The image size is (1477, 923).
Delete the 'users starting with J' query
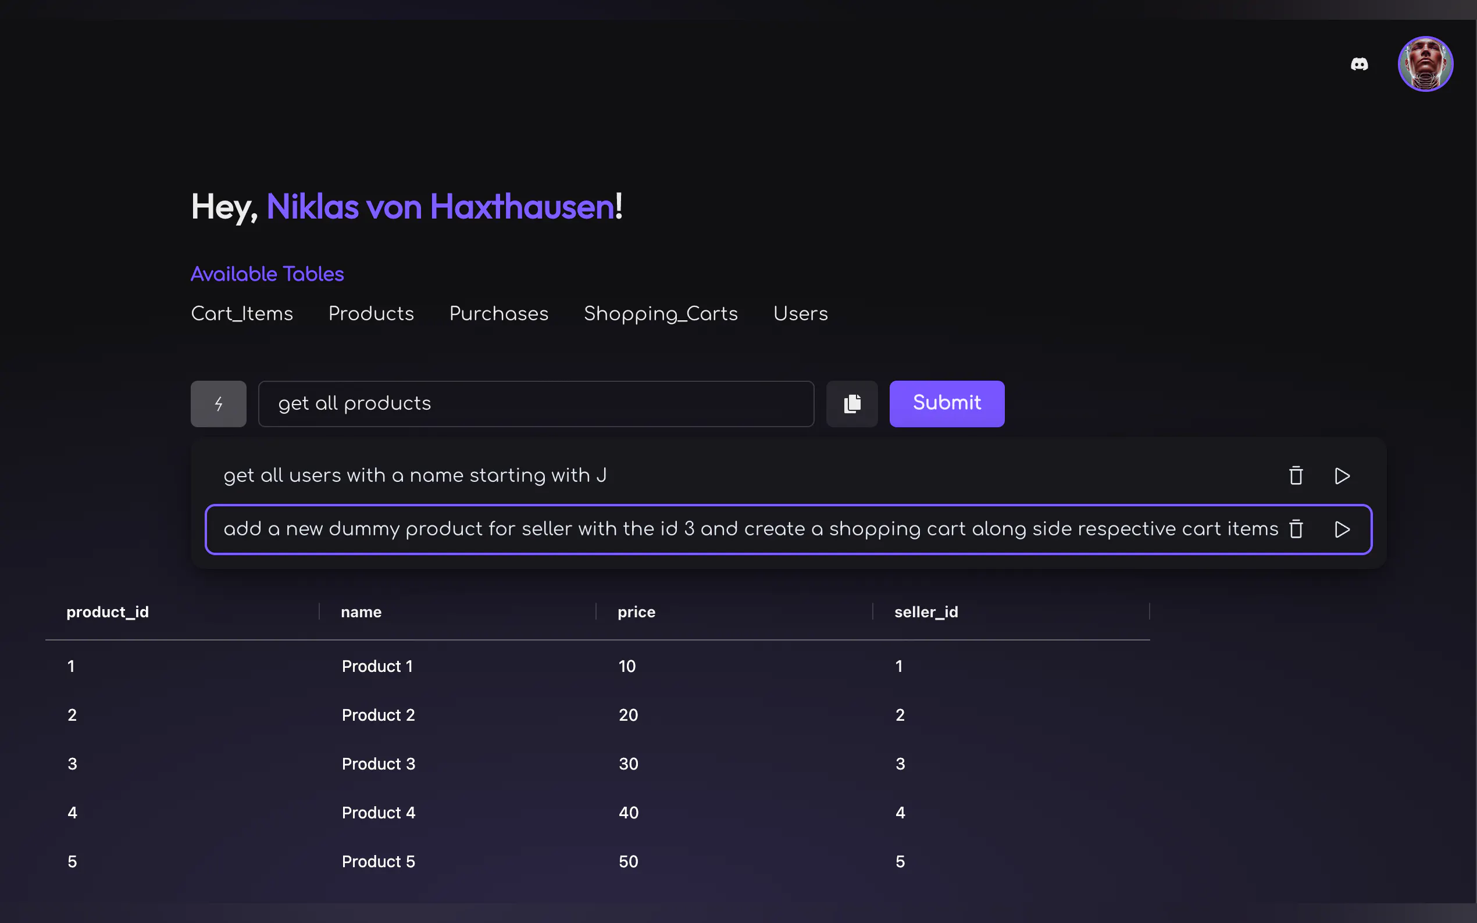pyautogui.click(x=1296, y=475)
